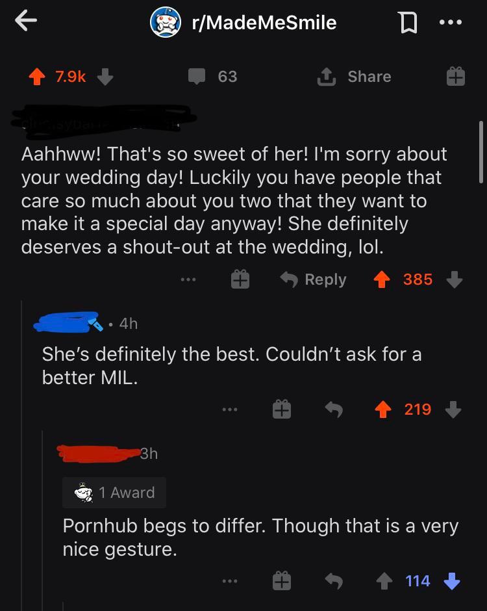View the 1 Award badge
Image resolution: width=487 pixels, height=611 pixels.
[114, 493]
